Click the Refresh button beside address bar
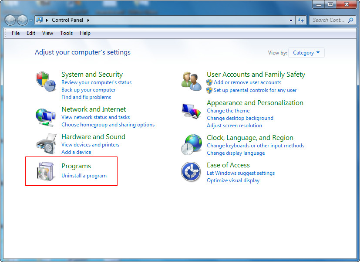This screenshot has height=262, width=360. point(301,20)
